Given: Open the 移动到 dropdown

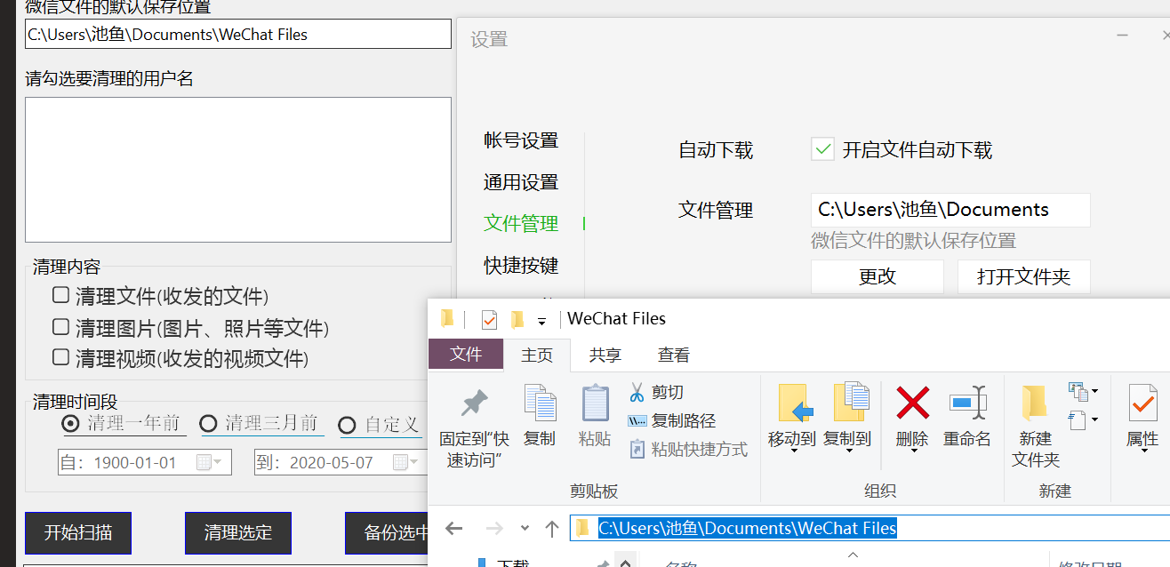Looking at the screenshot, I should click(x=792, y=451).
